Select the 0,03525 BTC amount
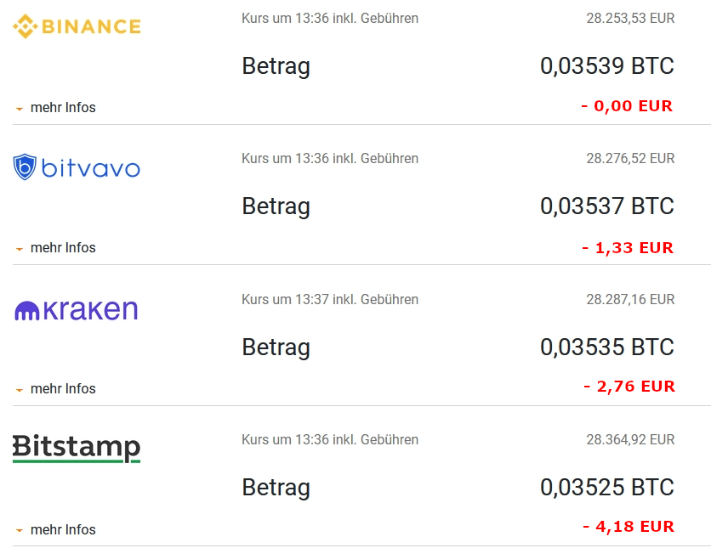This screenshot has height=548, width=711. 607,488
